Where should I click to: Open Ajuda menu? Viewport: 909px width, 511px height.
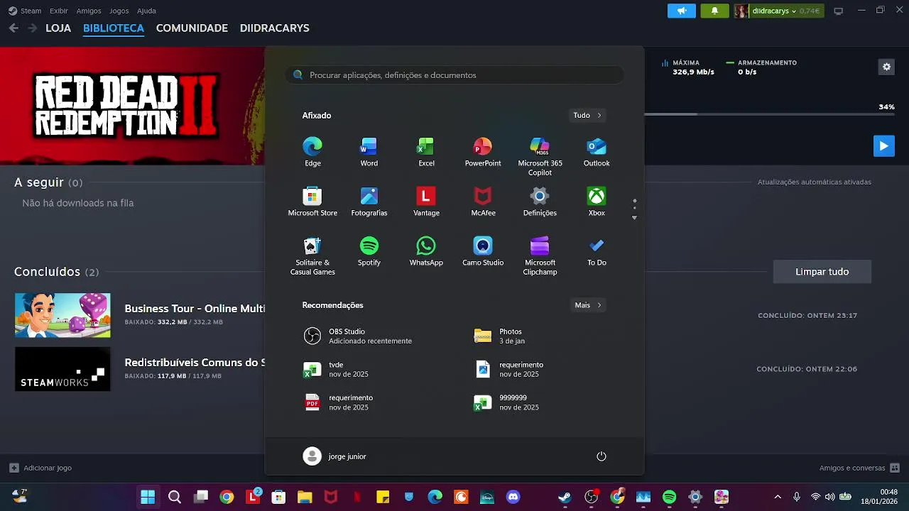click(x=146, y=11)
